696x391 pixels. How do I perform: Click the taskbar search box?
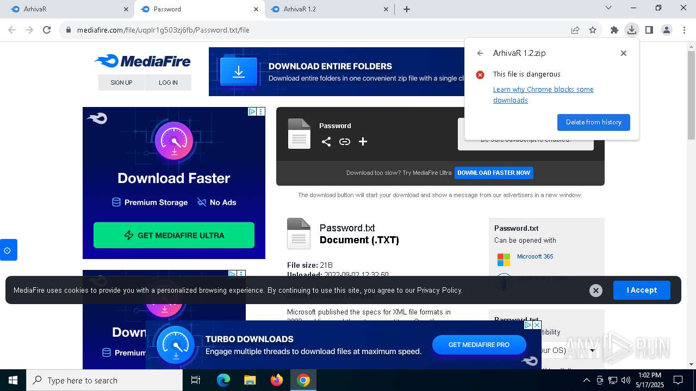(x=104, y=380)
